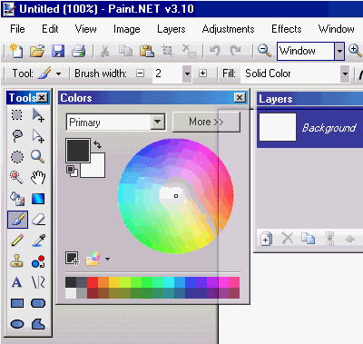Screen dimensions: 363x344
Task: Open the Adjustments menu
Action: 228,29
